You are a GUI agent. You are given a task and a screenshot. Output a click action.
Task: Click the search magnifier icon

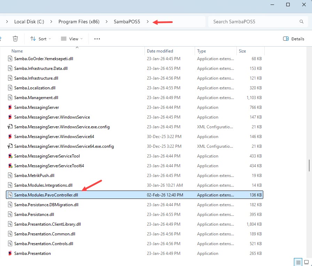302,22
